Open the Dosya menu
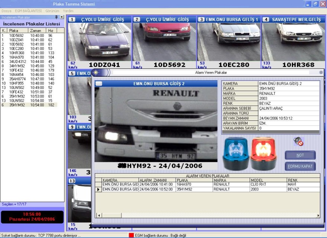 click(6, 11)
